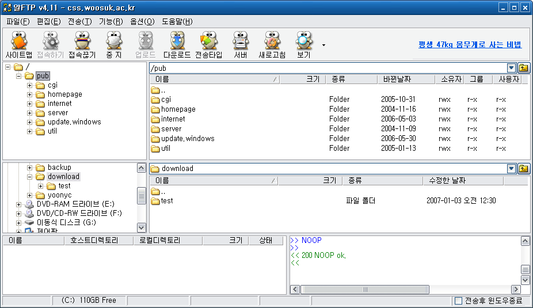Click (C:) 110GB Free status bar entry
This screenshot has height=308, width=533.
tap(89, 301)
